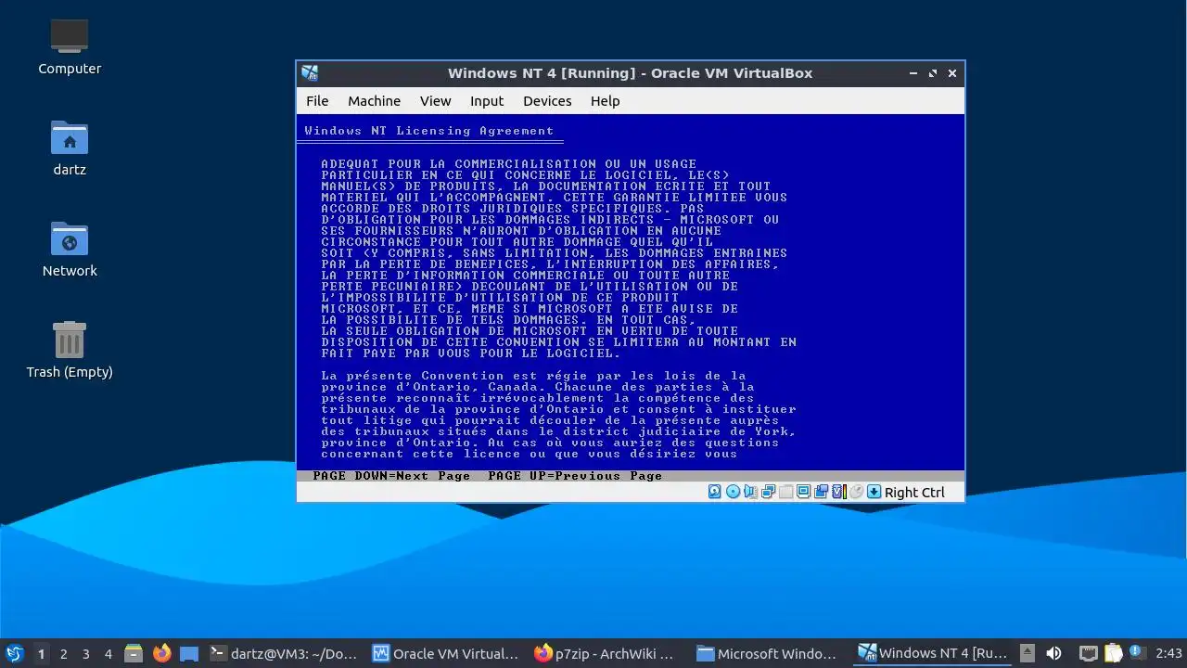Open the Help menu
Image resolution: width=1187 pixels, height=668 pixels.
tap(605, 101)
